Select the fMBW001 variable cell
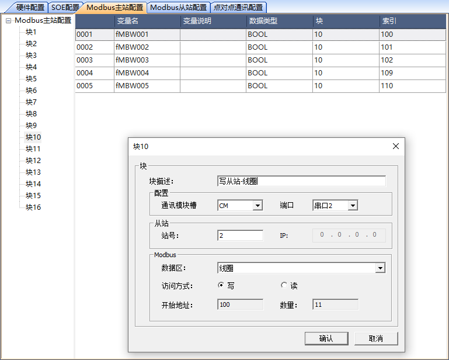Image resolution: width=449 pixels, height=360 pixels. click(x=147, y=34)
